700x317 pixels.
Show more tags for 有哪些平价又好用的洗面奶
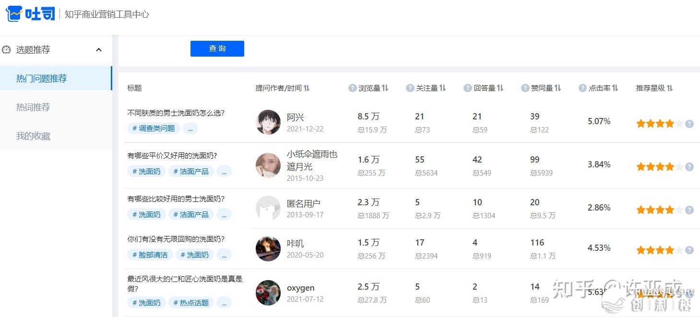[x=224, y=172]
